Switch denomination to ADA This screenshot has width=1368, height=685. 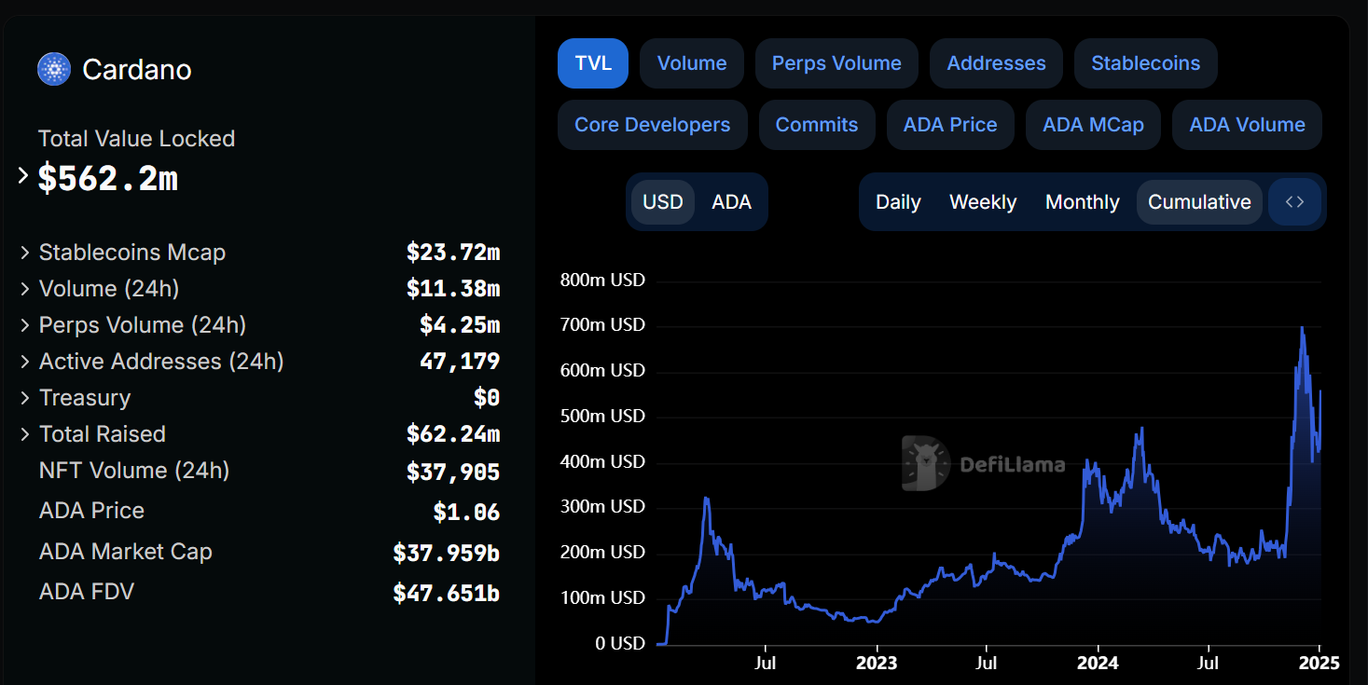731,202
